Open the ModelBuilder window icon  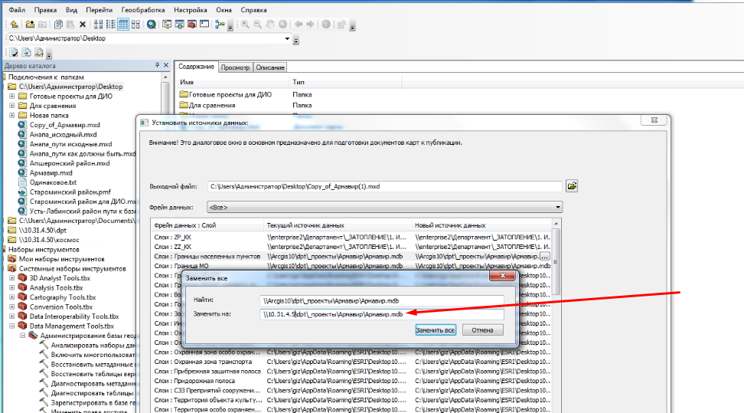pyautogui.click(x=219, y=25)
